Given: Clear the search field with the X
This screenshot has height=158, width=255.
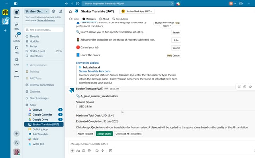Looking at the screenshot, I should 172,4.
